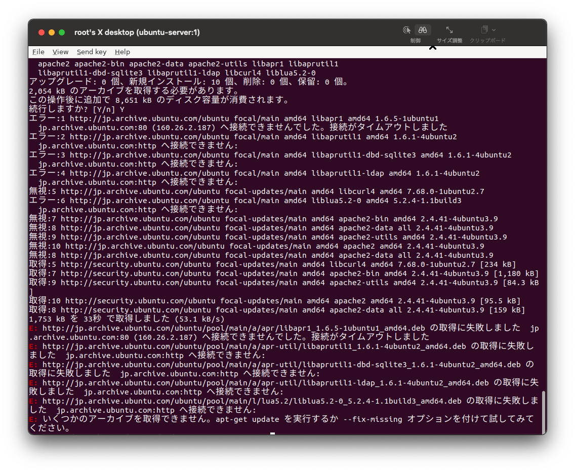Minimize the window with yellow button
Screen dimensions: 575x472
(52, 32)
